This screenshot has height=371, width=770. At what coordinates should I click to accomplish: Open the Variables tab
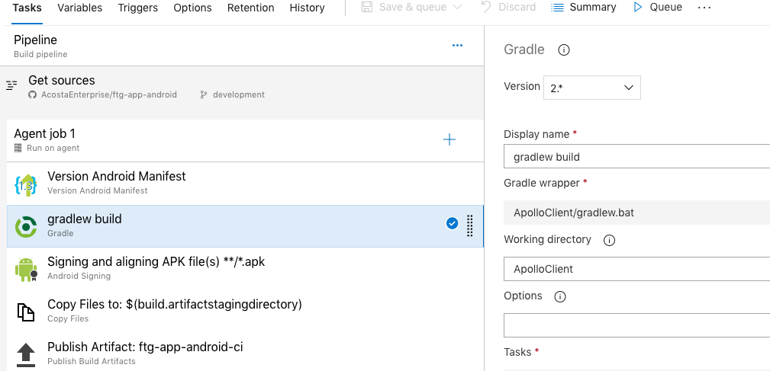click(79, 8)
